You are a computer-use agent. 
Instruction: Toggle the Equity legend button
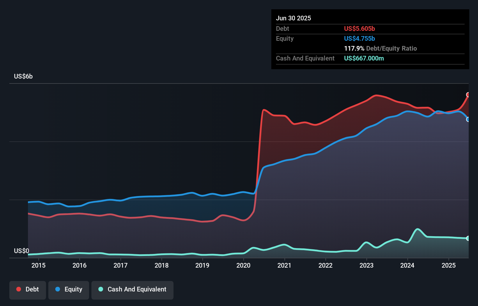(69, 290)
